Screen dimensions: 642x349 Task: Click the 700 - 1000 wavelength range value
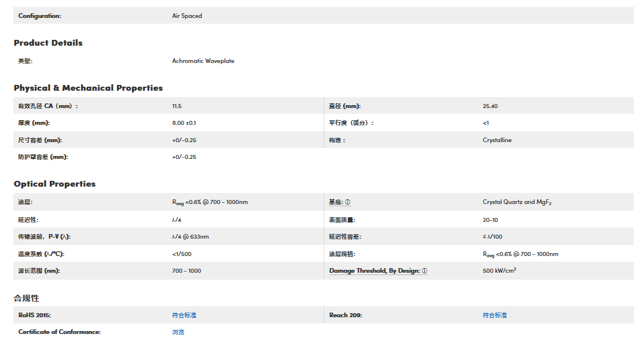pos(186,271)
